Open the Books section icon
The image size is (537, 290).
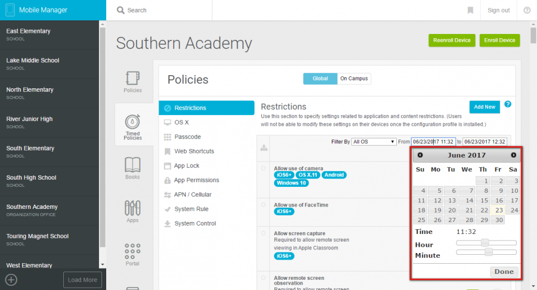132,165
